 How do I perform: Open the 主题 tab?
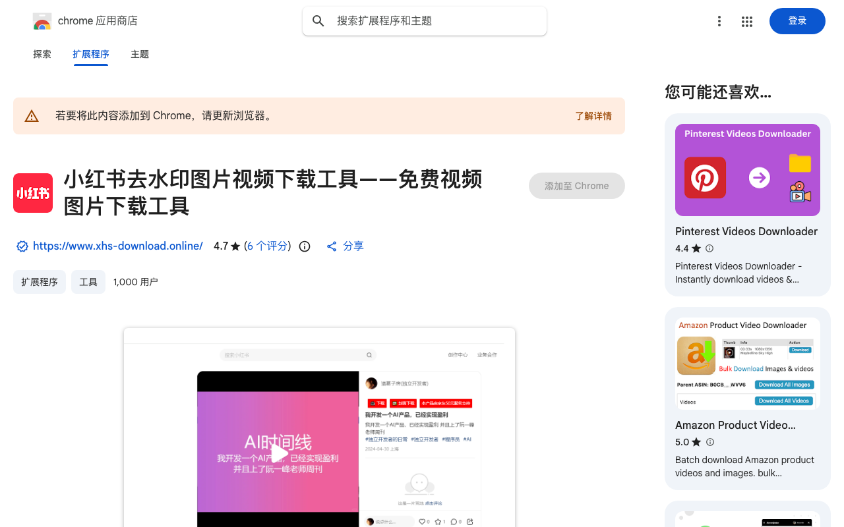click(x=140, y=54)
